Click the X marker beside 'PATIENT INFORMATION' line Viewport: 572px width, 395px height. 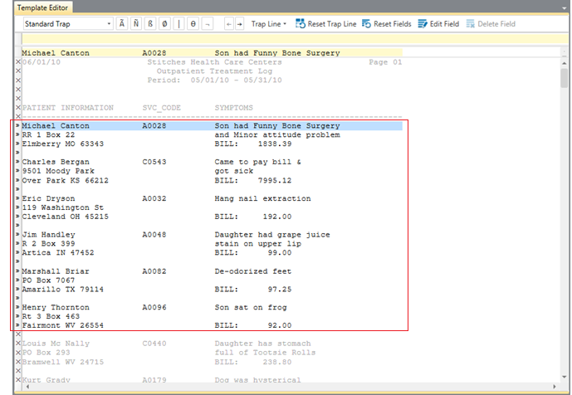coord(18,108)
